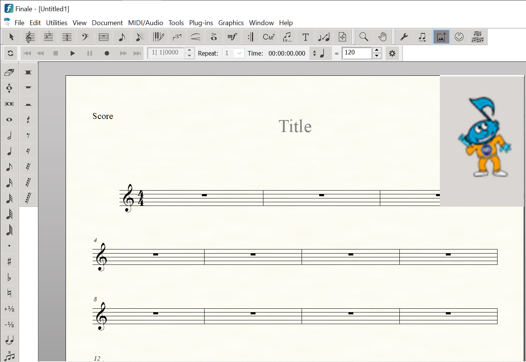Click the tempo value up arrow

tap(377, 50)
